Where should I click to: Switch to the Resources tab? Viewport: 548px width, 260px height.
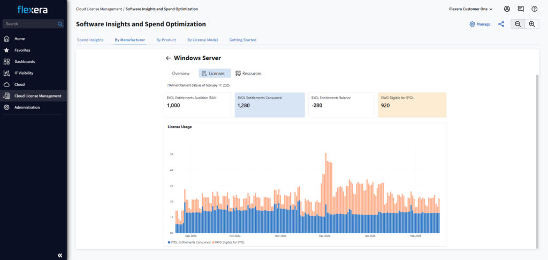click(248, 73)
